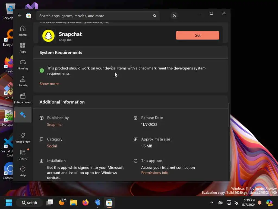Image resolution: width=278 pixels, height=209 pixels.
Task: Go back with the Store back arrow
Action: pos(20,16)
